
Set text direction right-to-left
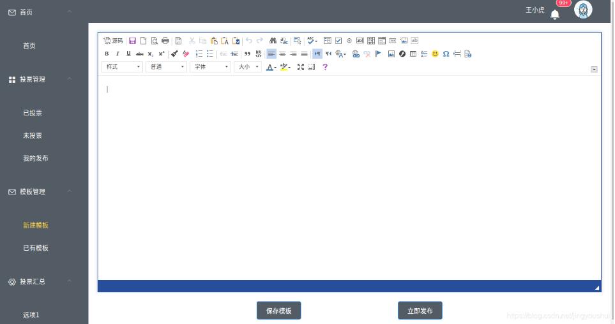click(328, 54)
